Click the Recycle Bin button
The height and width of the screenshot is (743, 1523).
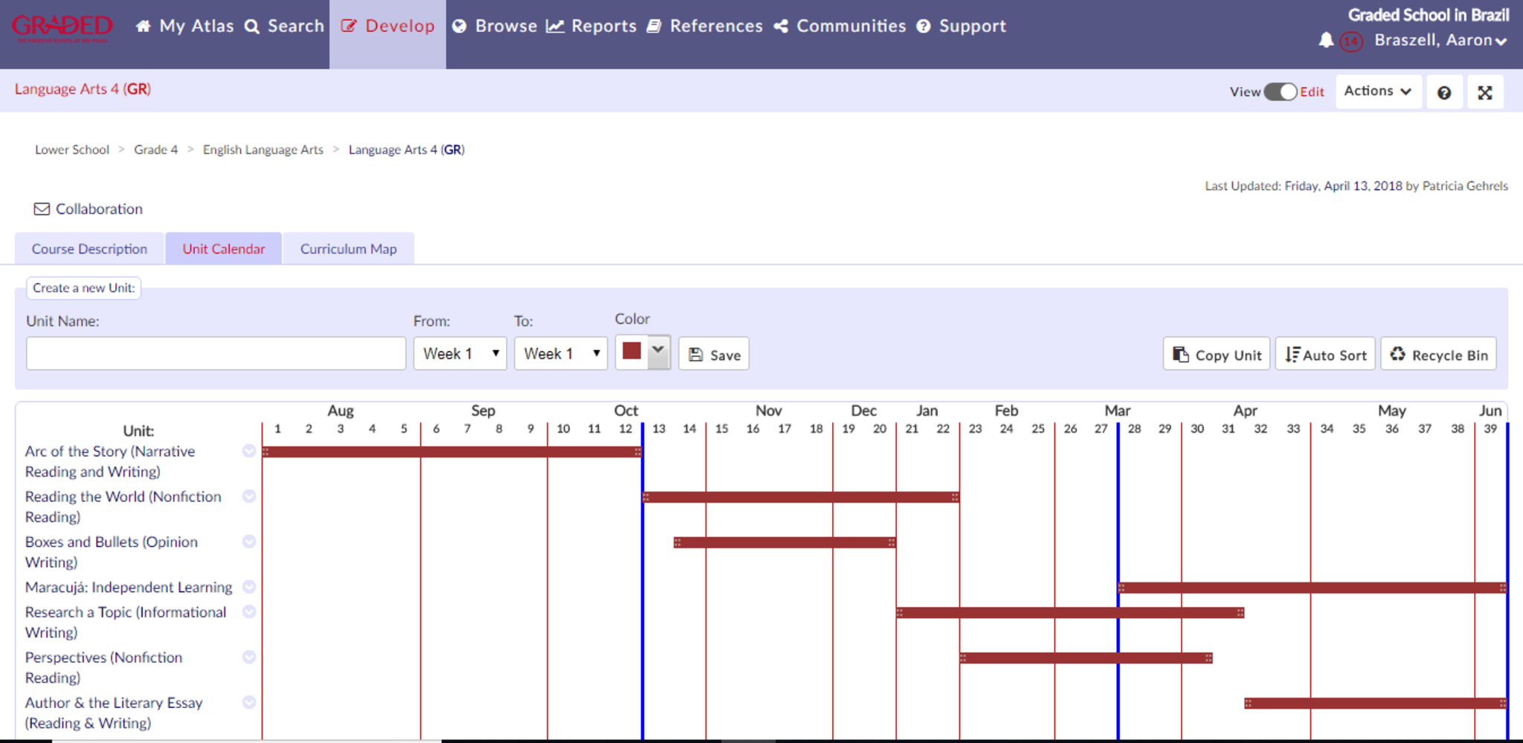(1438, 355)
